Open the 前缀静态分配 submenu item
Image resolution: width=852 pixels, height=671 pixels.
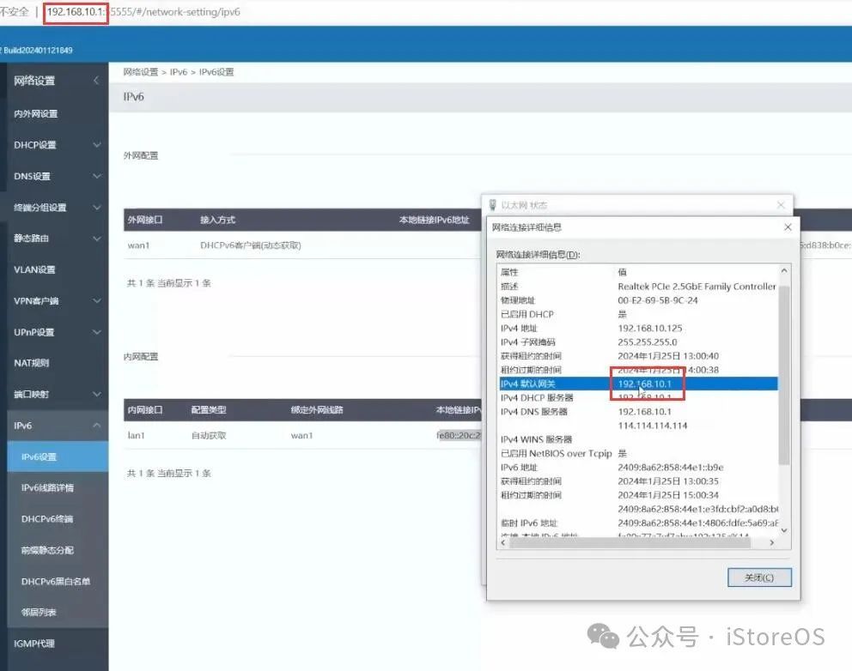(x=47, y=550)
